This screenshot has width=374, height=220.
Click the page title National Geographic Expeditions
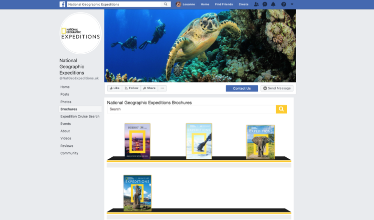coord(72,67)
